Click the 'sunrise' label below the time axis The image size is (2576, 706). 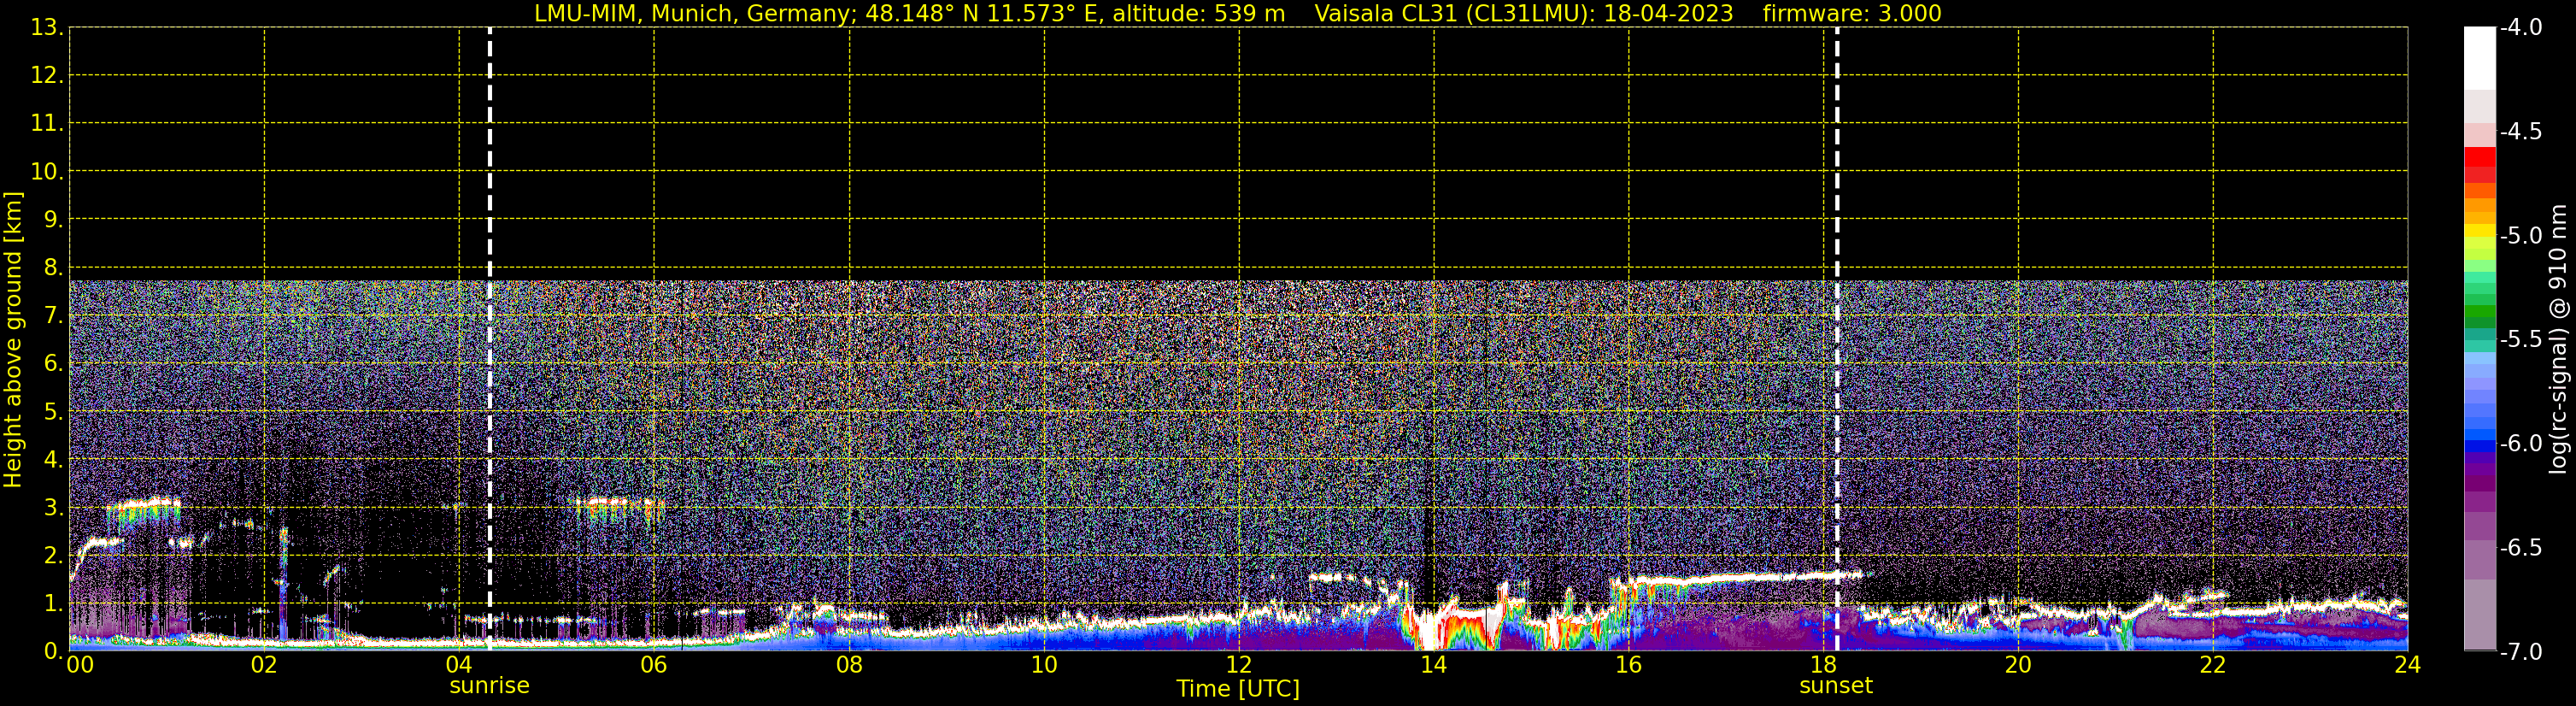489,686
